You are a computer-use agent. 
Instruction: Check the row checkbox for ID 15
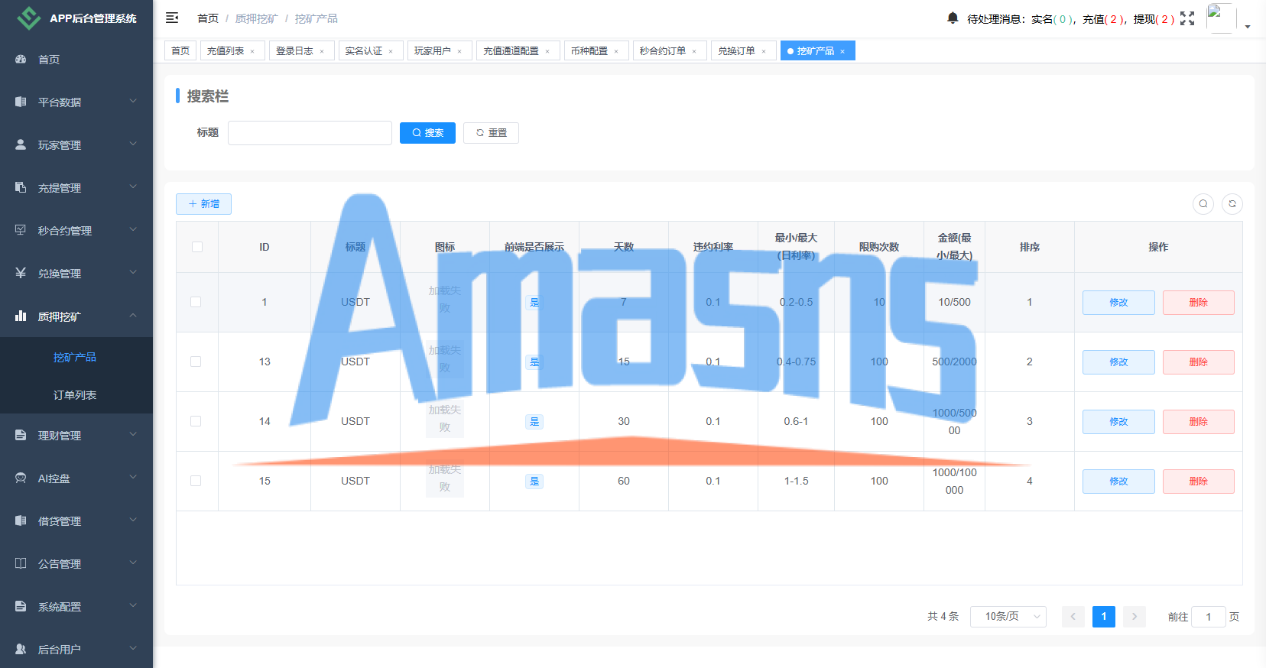point(196,481)
